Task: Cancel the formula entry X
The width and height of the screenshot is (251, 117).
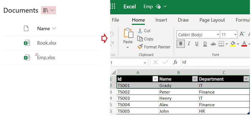Action: click(155, 62)
